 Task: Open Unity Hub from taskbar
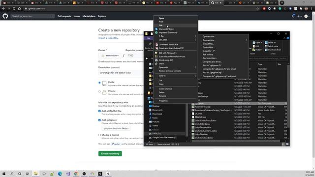[x=100, y=174]
